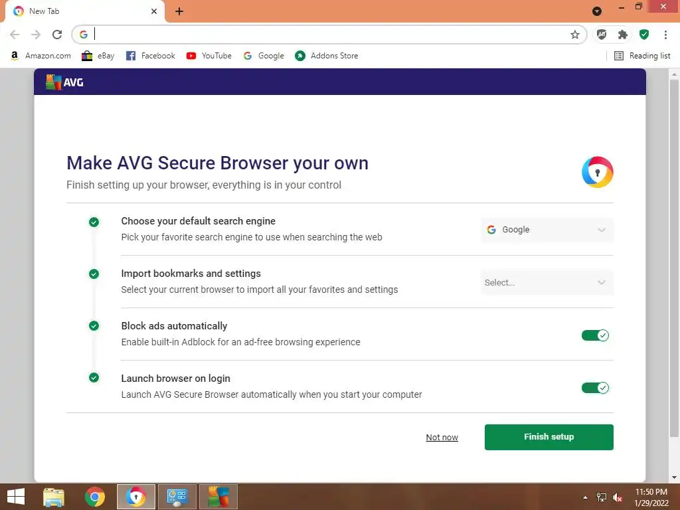Open the three-dot browser menu
680x510 pixels.
click(665, 35)
